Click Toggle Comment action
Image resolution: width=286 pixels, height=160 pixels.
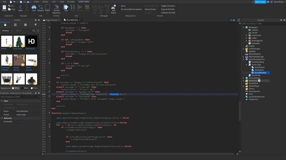[168, 6]
